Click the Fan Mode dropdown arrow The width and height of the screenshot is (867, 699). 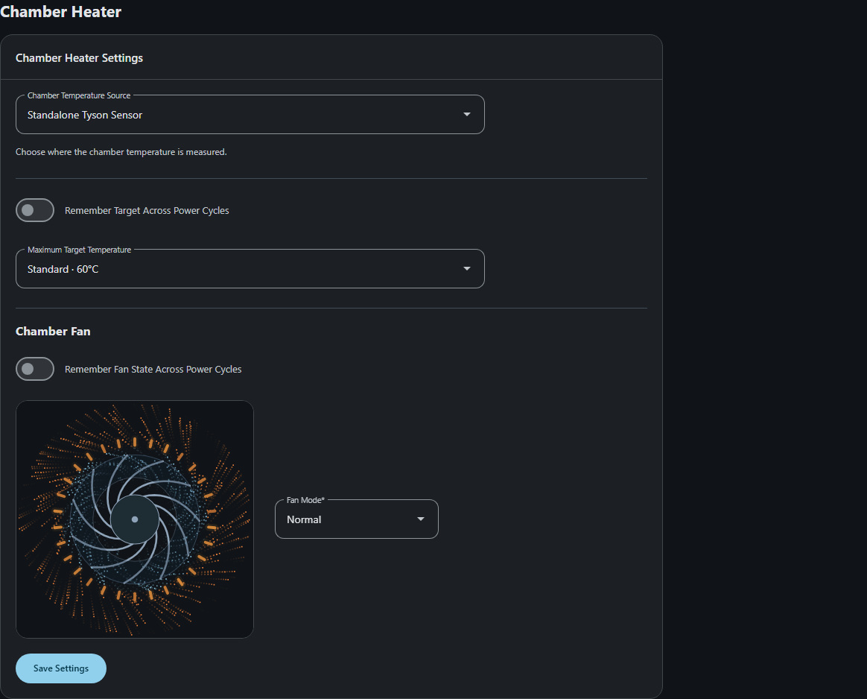(421, 519)
